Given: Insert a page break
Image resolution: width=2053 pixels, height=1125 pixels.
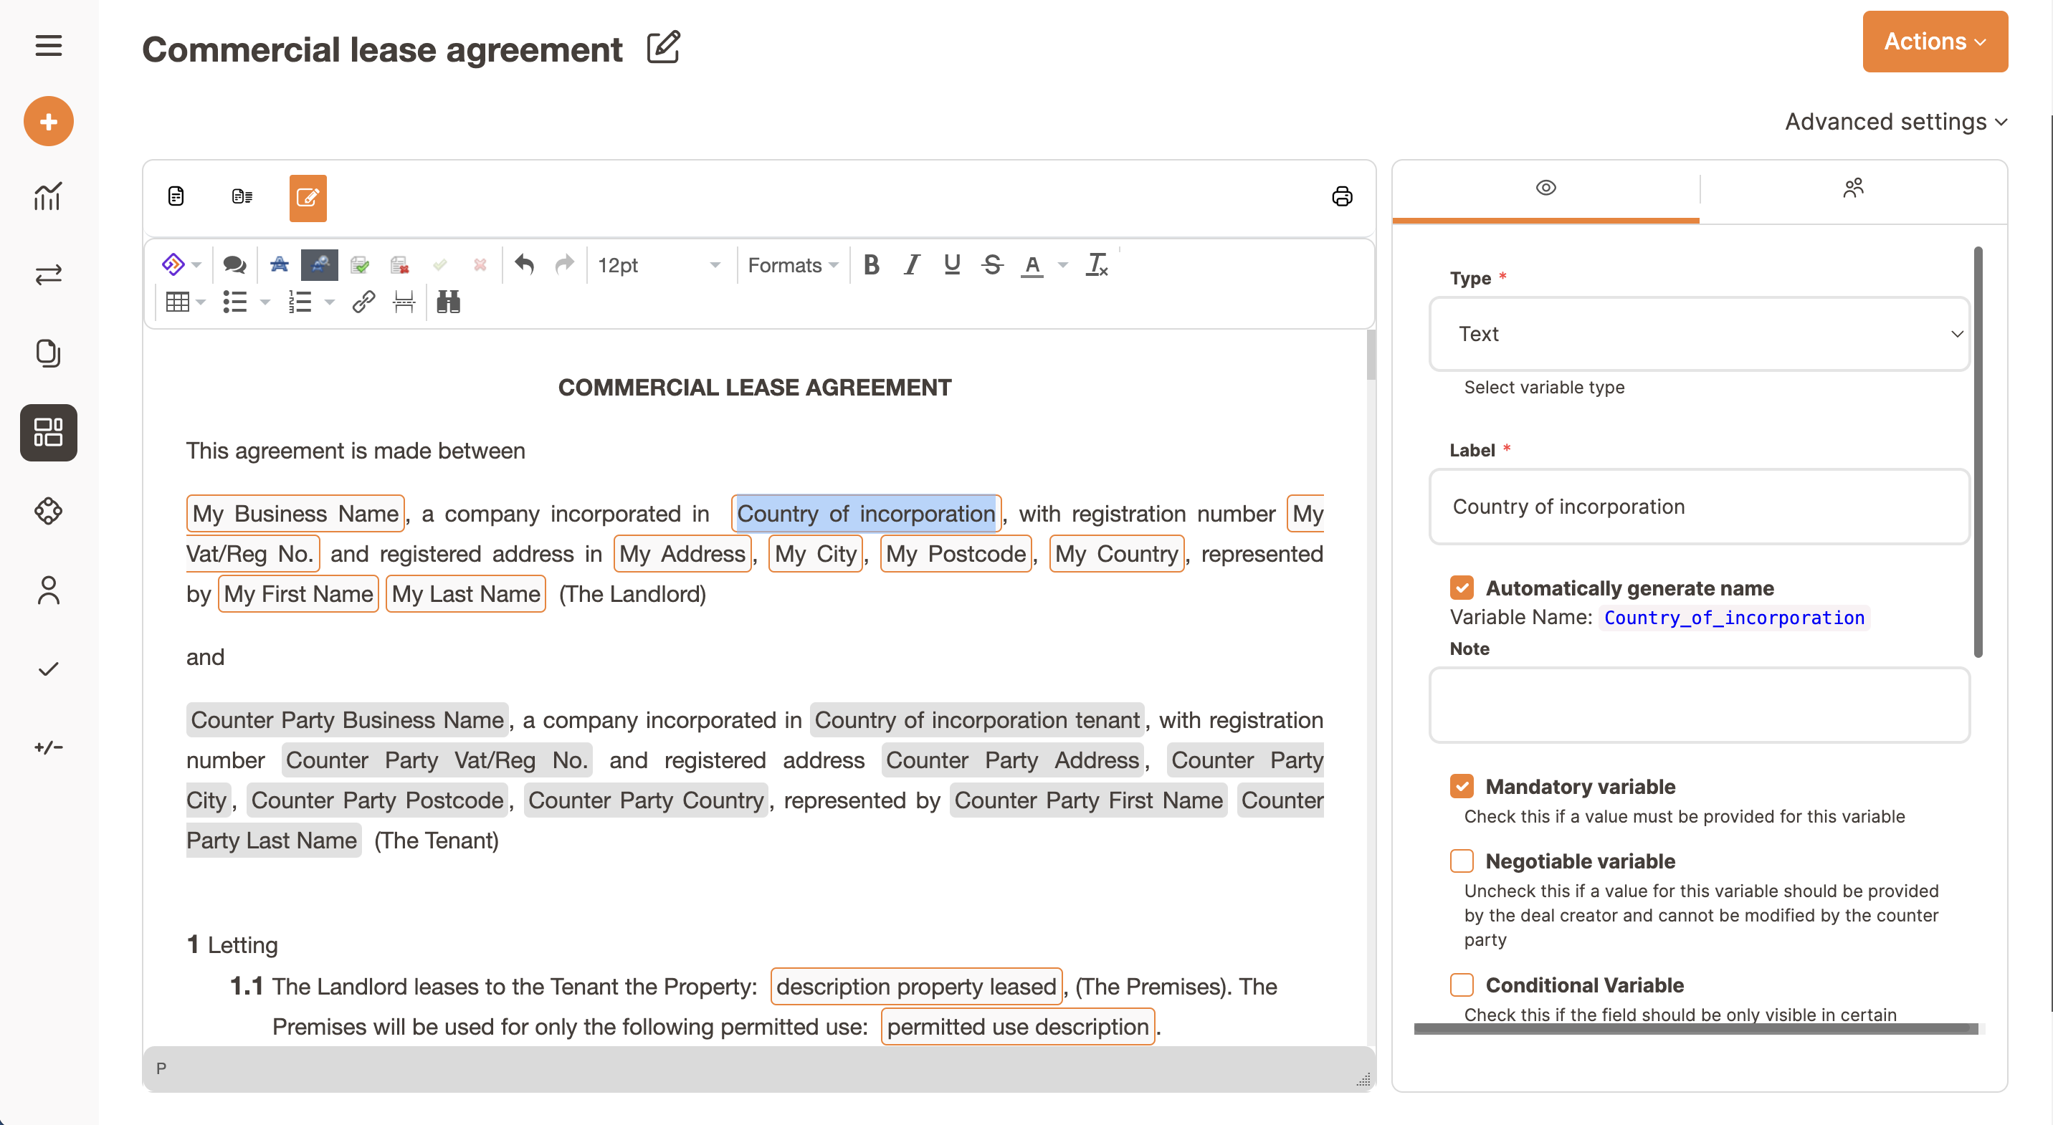Looking at the screenshot, I should 404,302.
